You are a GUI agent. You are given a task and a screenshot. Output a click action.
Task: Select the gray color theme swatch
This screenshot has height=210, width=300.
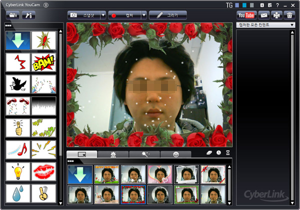pyautogui.click(x=252, y=5)
